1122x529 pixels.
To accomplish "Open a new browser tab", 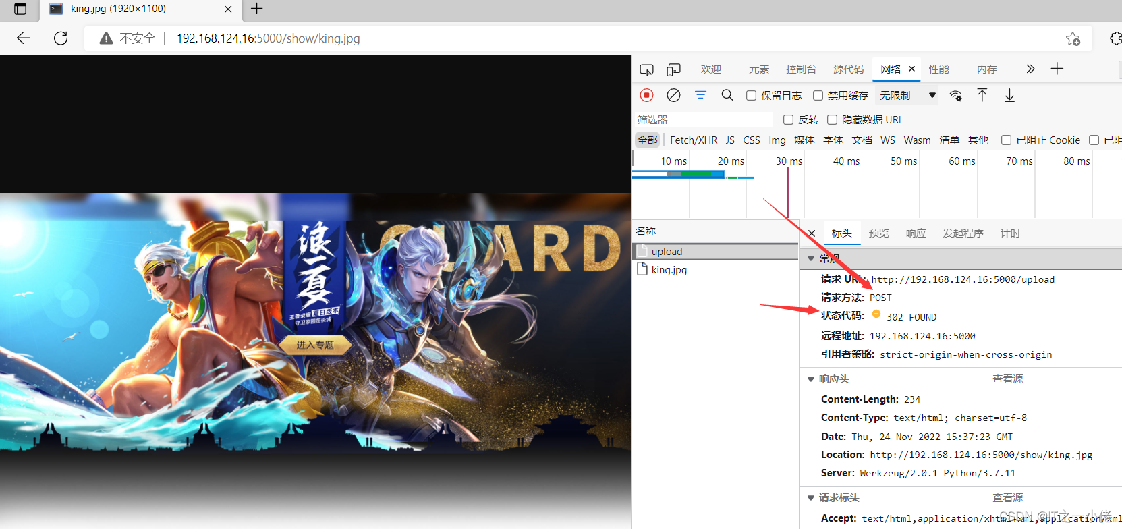I will click(x=256, y=9).
